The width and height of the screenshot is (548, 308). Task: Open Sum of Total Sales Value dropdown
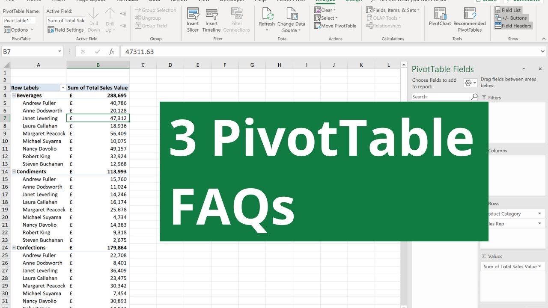[539, 267]
